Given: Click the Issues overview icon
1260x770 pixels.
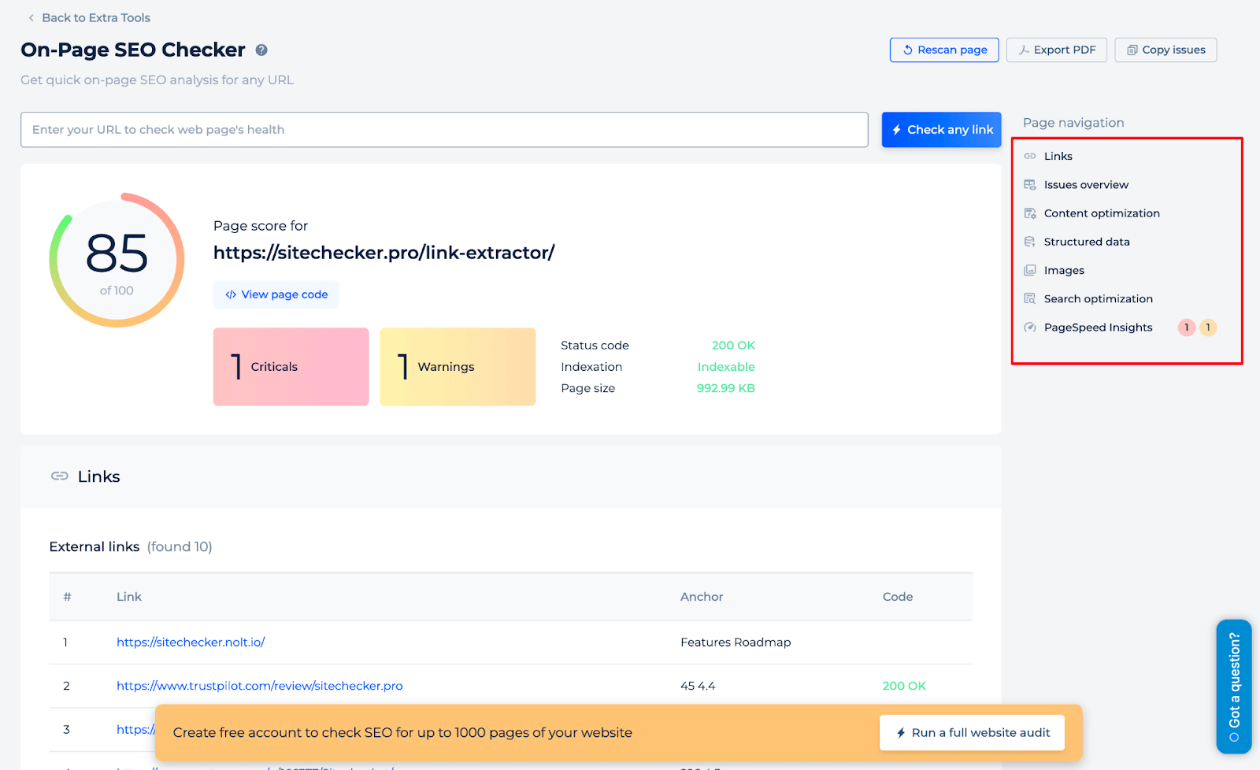Looking at the screenshot, I should [1029, 185].
